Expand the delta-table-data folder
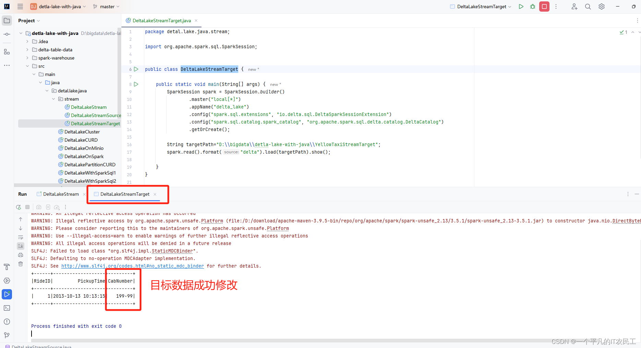This screenshot has width=641, height=348. (x=27, y=50)
